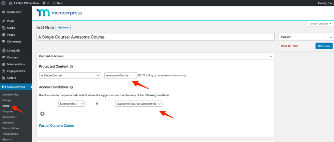The height and width of the screenshot is (142, 334).
Task: Click the Awesome Course text field
Action: [x=121, y=75]
